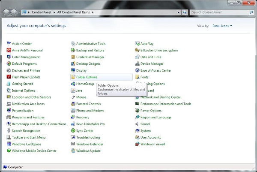Open the BitLocker Drive Encryption icon
Image resolution: width=257 pixels, height=172 pixels.
pos(137,50)
